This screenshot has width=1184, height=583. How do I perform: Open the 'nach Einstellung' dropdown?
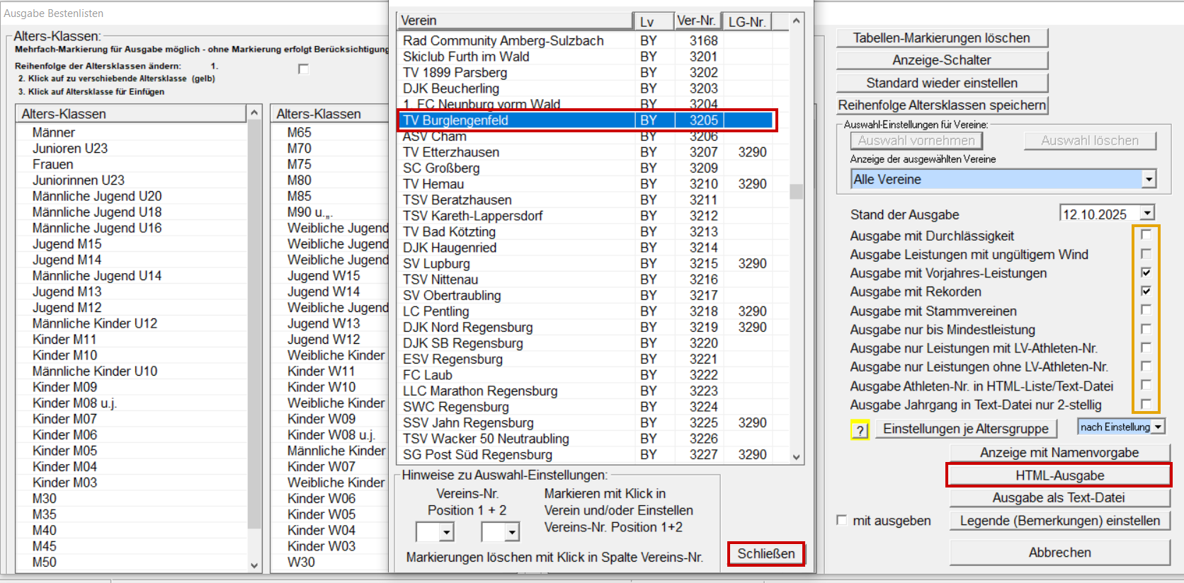pos(1158,427)
